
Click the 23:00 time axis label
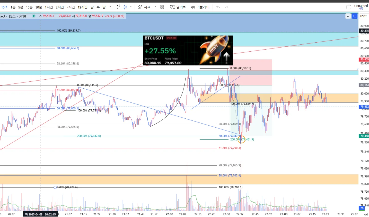[x=284, y=214]
